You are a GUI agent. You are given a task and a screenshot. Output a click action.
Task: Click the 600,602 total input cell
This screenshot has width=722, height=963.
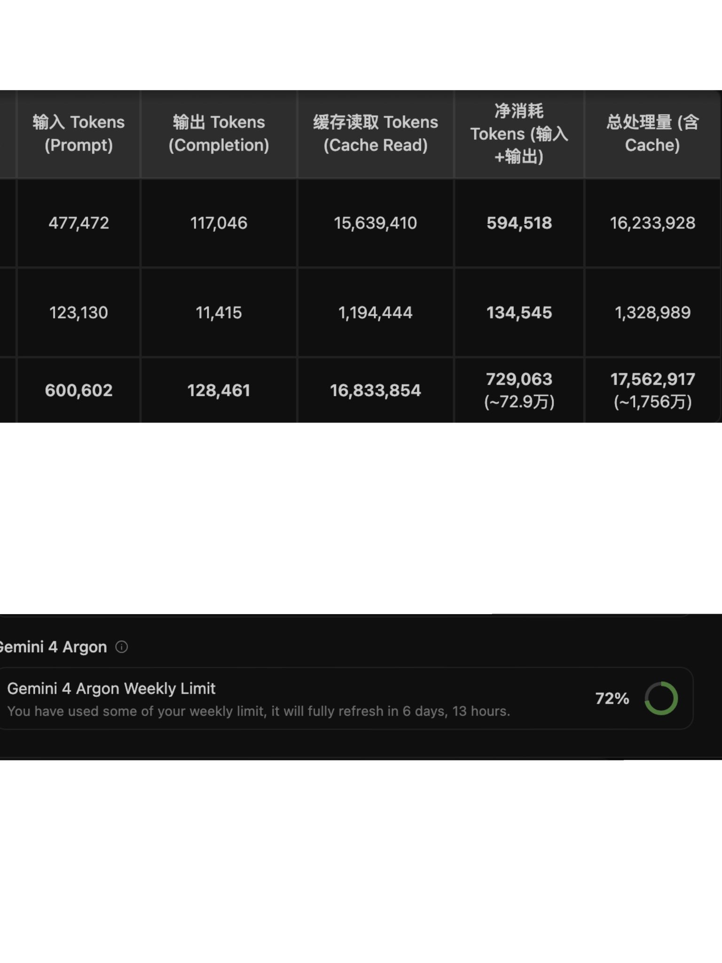click(78, 390)
